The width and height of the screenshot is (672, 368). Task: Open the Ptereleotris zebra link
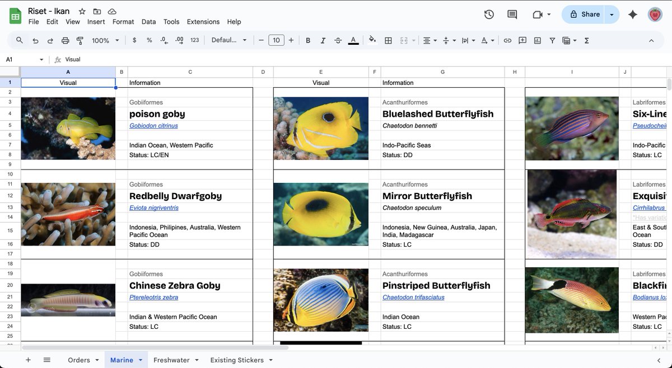coord(153,298)
